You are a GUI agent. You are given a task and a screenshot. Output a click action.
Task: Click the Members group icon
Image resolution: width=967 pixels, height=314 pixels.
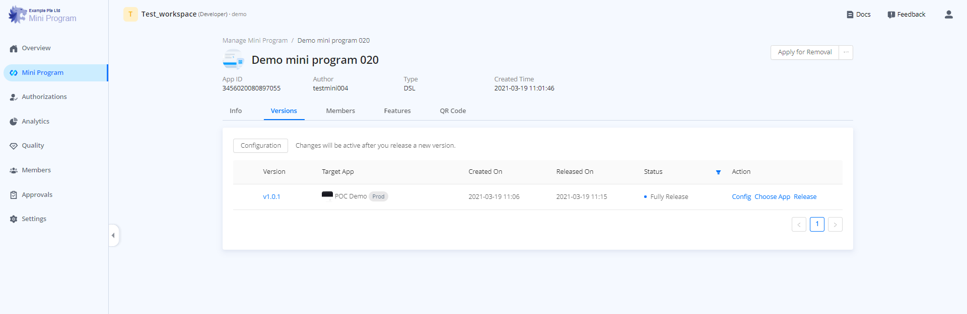pyautogui.click(x=14, y=171)
